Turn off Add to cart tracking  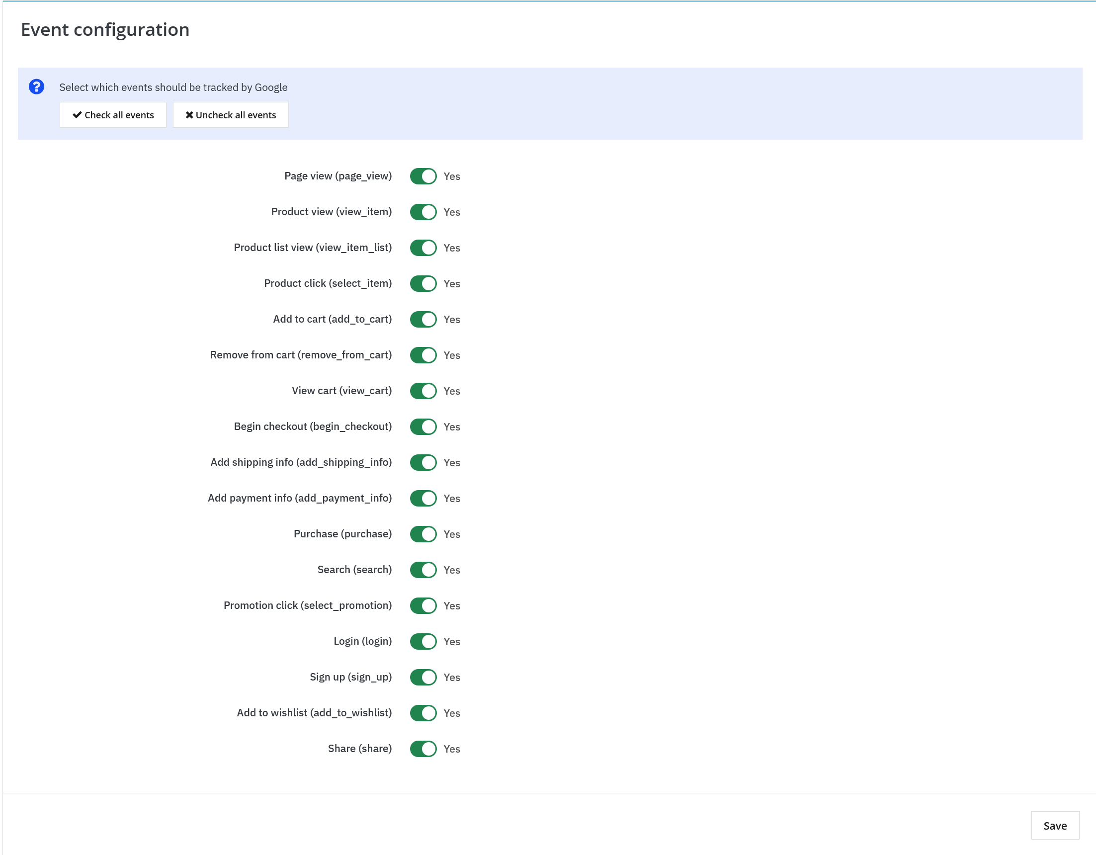[x=423, y=319]
